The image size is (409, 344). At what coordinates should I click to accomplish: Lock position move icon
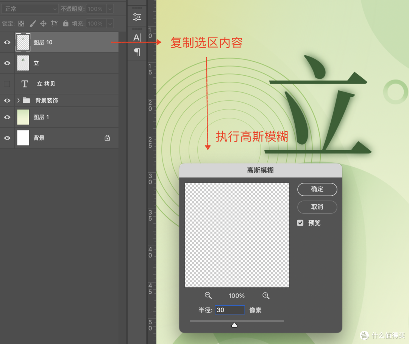click(43, 24)
